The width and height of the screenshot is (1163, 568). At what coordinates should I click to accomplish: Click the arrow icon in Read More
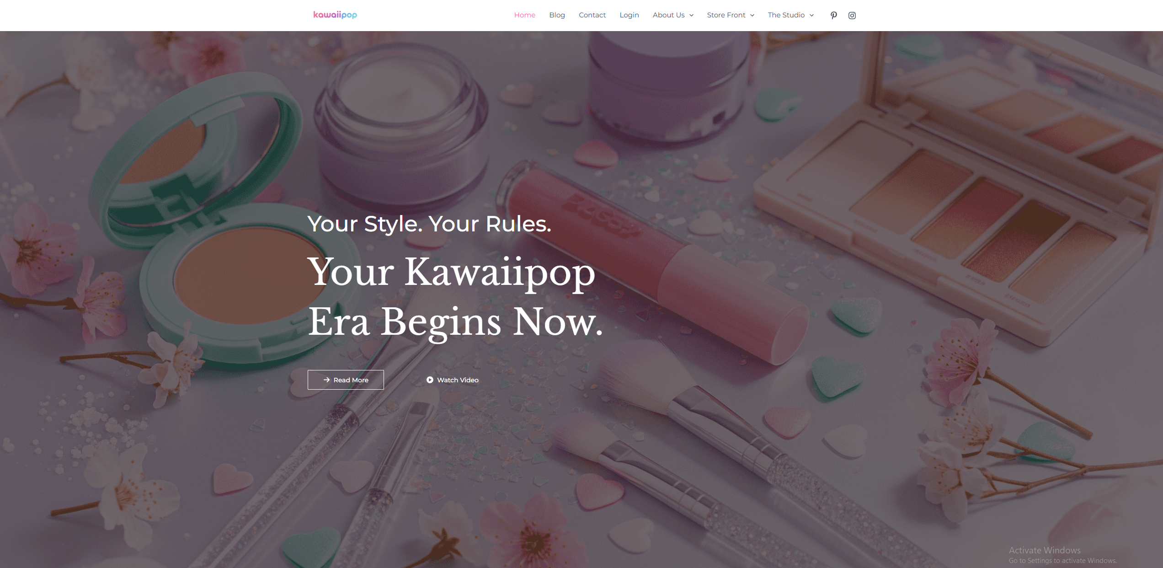(x=327, y=380)
